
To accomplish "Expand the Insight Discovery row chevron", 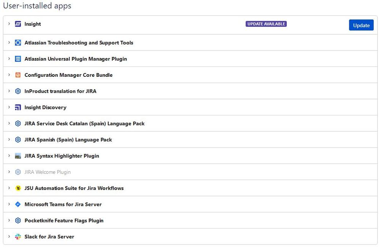I will click(x=9, y=107).
